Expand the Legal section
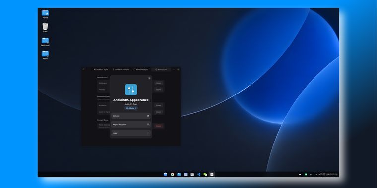This screenshot has height=188, width=377. 131,133
